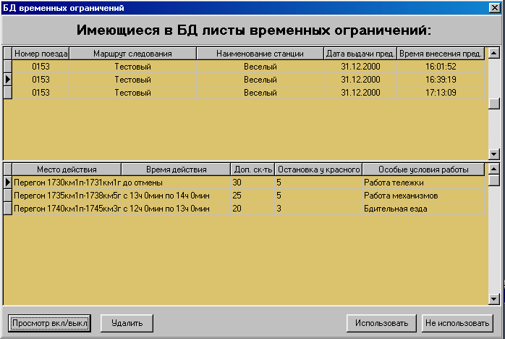
Task: Click the upper table scrollbar thumb
Action: click(494, 104)
